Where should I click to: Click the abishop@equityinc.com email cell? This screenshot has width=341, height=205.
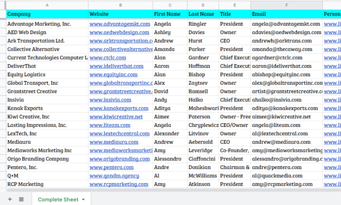click(x=287, y=75)
